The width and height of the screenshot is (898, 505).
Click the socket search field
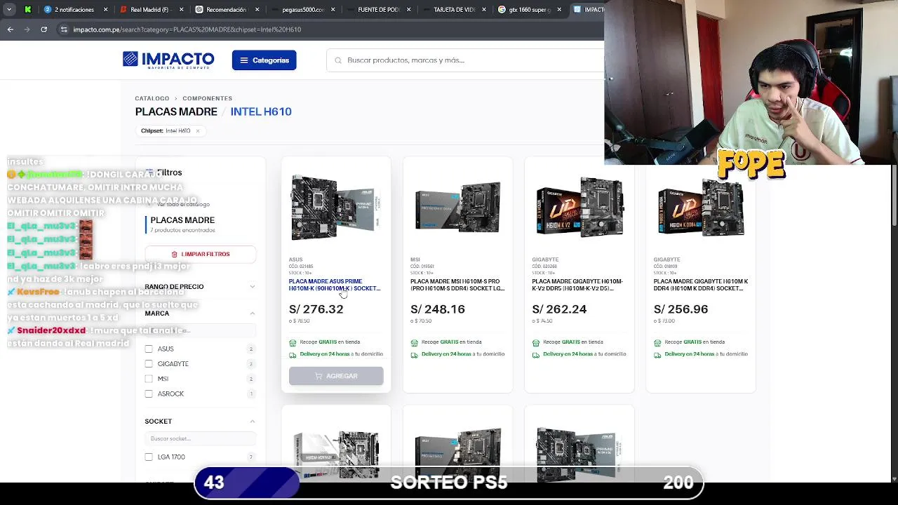pos(201,438)
